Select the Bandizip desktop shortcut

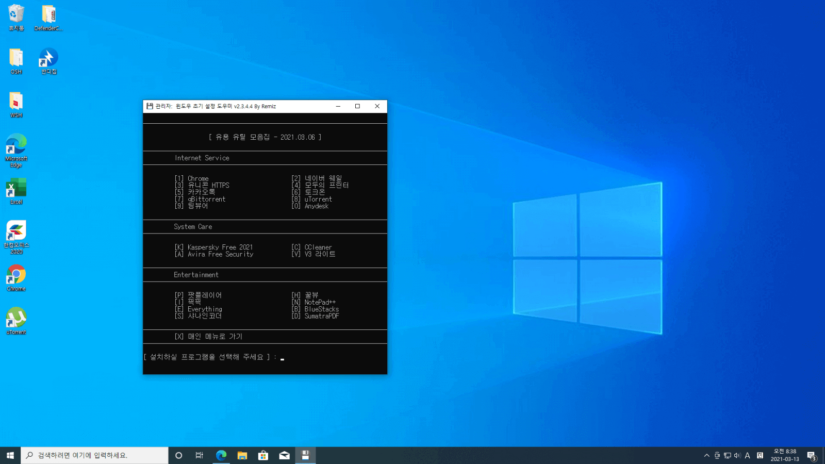48,61
